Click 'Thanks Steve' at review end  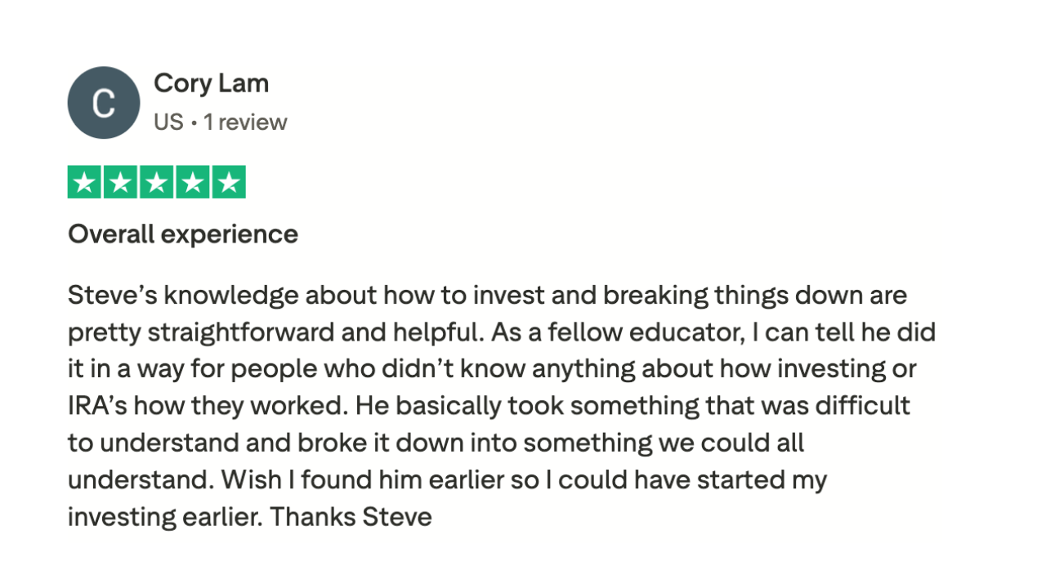(351, 517)
